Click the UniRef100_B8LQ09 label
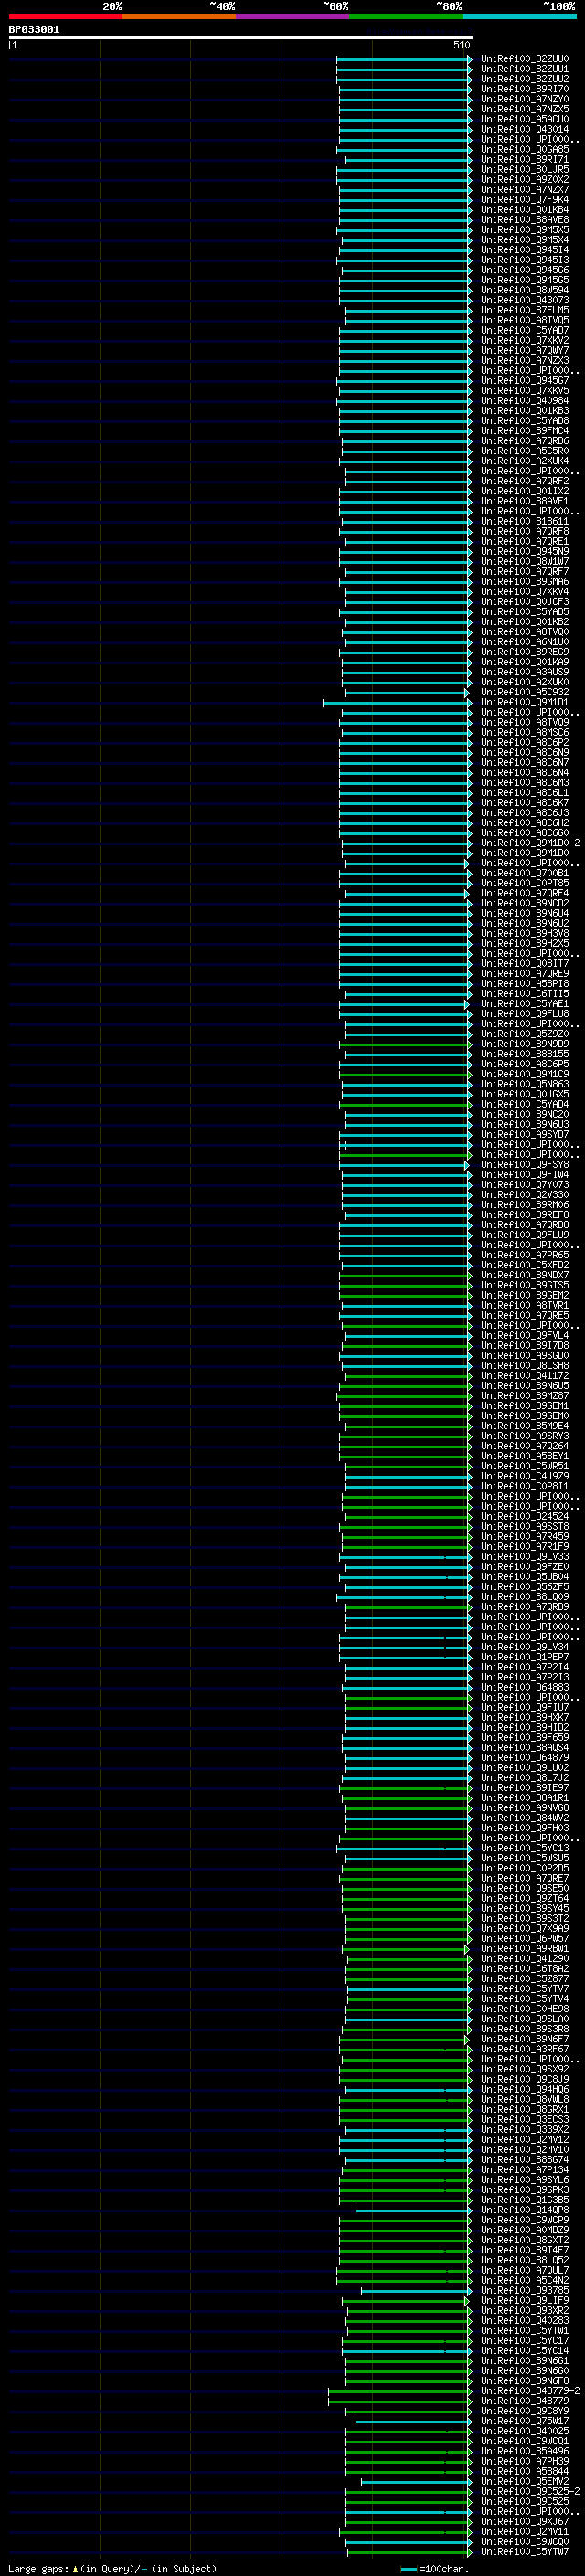The width and height of the screenshot is (585, 2576). coord(524,1597)
